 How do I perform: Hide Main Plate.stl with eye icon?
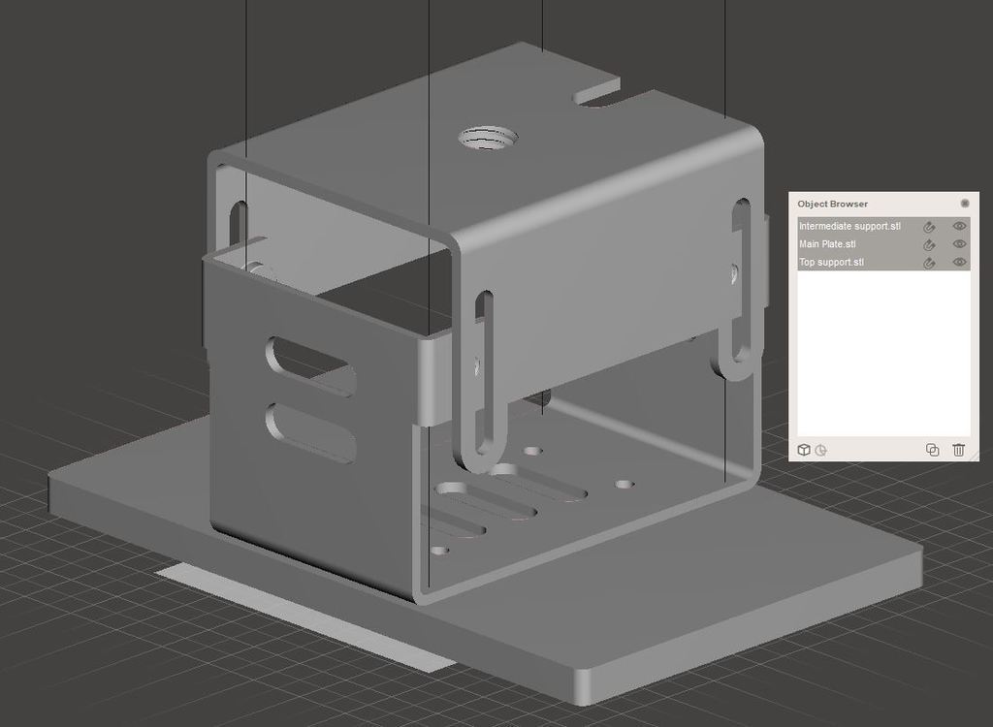point(959,243)
